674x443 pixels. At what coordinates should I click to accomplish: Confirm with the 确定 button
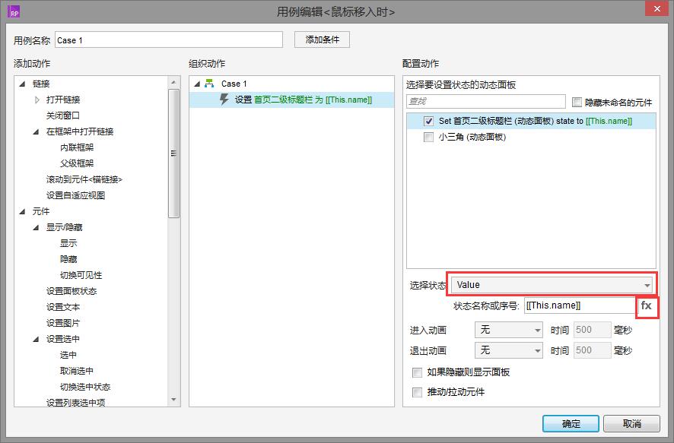pos(571,424)
